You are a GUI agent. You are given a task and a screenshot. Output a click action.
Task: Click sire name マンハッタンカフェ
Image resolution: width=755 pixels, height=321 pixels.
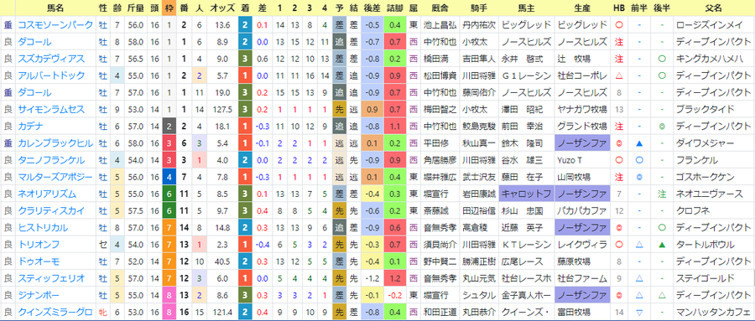pos(713,312)
